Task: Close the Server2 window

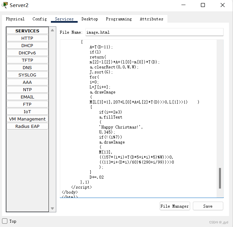Action: pyautogui.click(x=222, y=5)
